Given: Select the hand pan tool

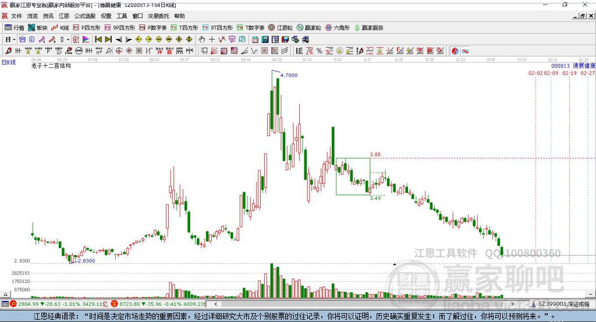Looking at the screenshot, I should pos(202,40).
